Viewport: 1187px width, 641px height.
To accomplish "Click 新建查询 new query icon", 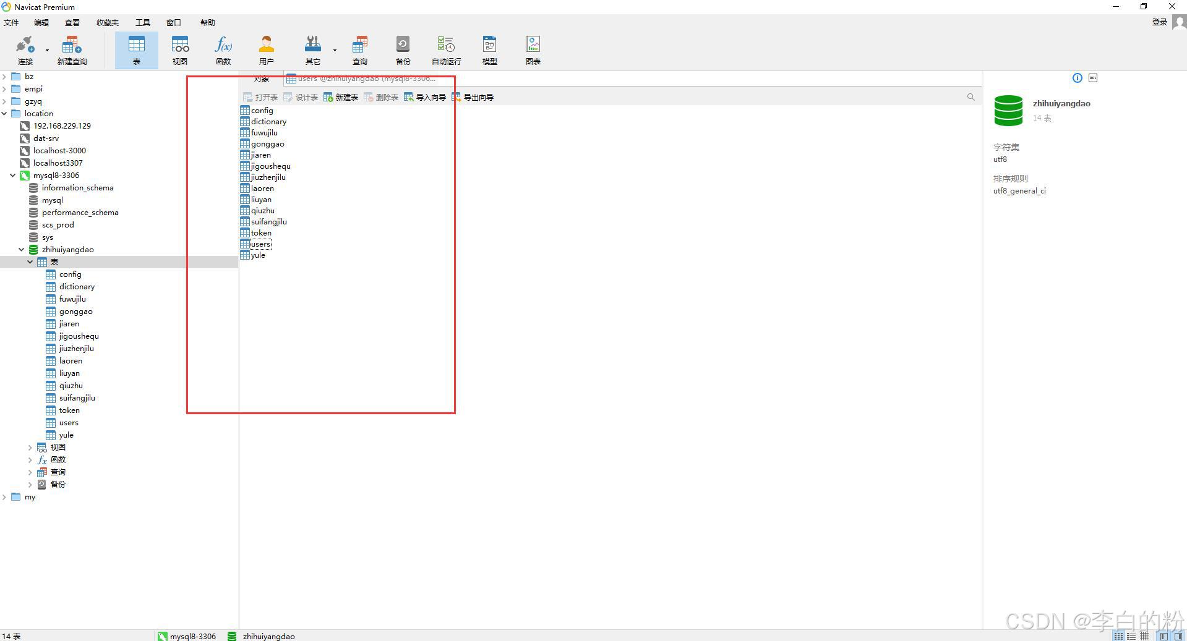I will coord(72,50).
